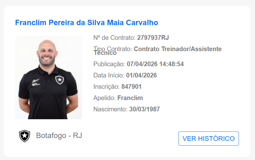Screen dimensions: 255x160
Task: Click the Nascimento field label
Action: pyautogui.click(x=110, y=109)
